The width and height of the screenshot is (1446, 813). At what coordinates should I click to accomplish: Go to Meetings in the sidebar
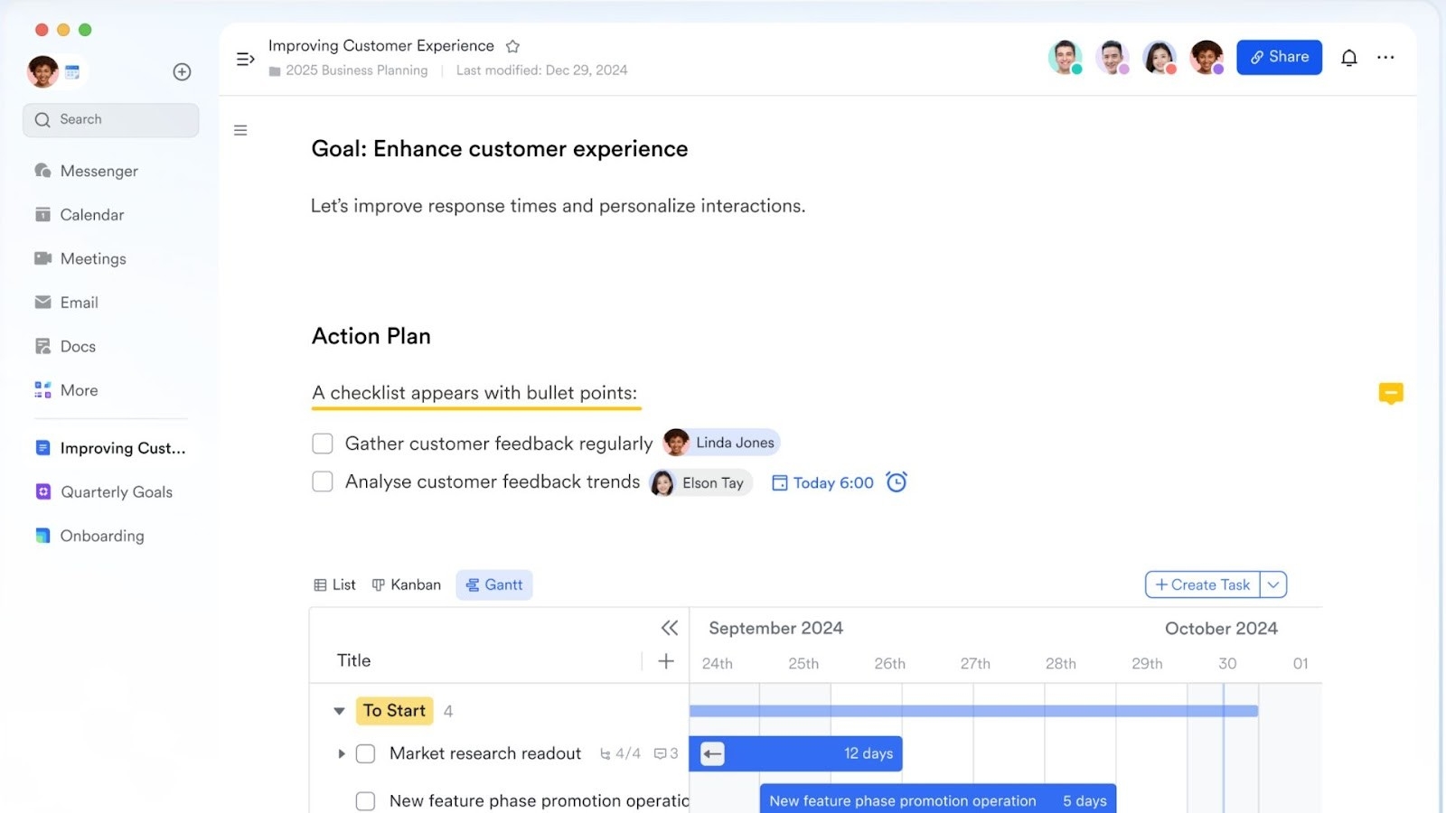tap(80, 258)
